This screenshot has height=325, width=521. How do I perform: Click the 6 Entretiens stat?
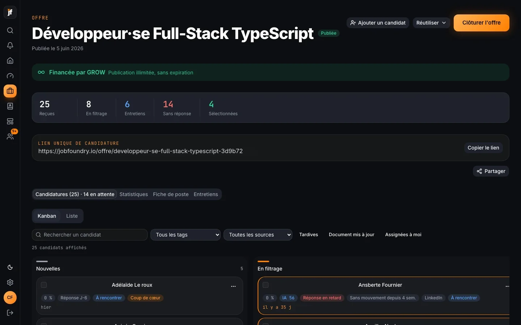click(x=135, y=108)
